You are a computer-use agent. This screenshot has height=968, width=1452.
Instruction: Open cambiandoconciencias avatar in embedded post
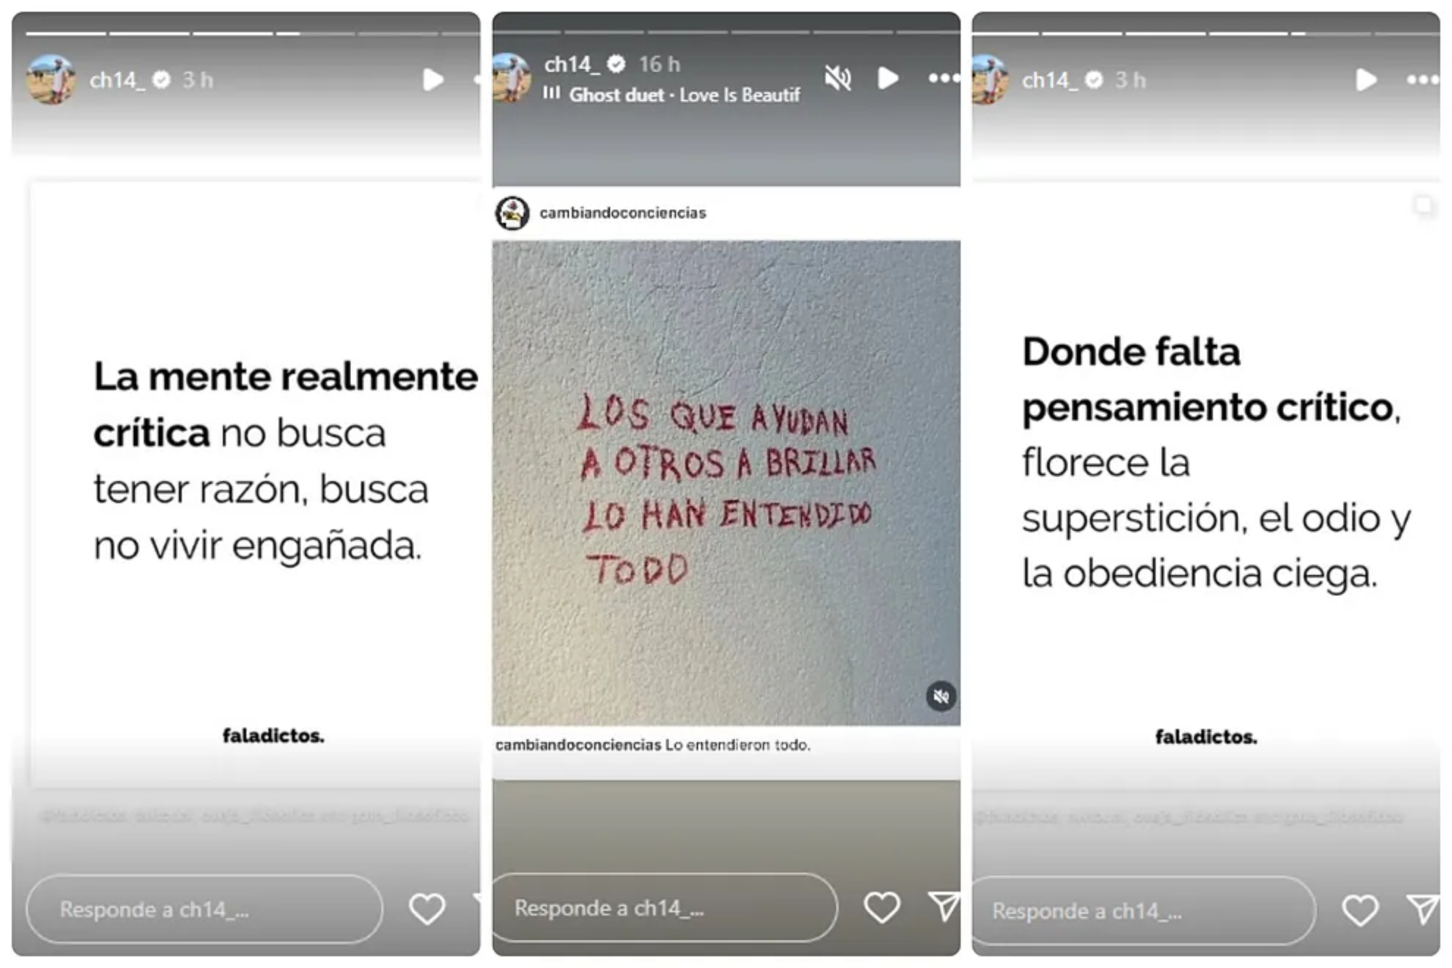[x=512, y=213]
